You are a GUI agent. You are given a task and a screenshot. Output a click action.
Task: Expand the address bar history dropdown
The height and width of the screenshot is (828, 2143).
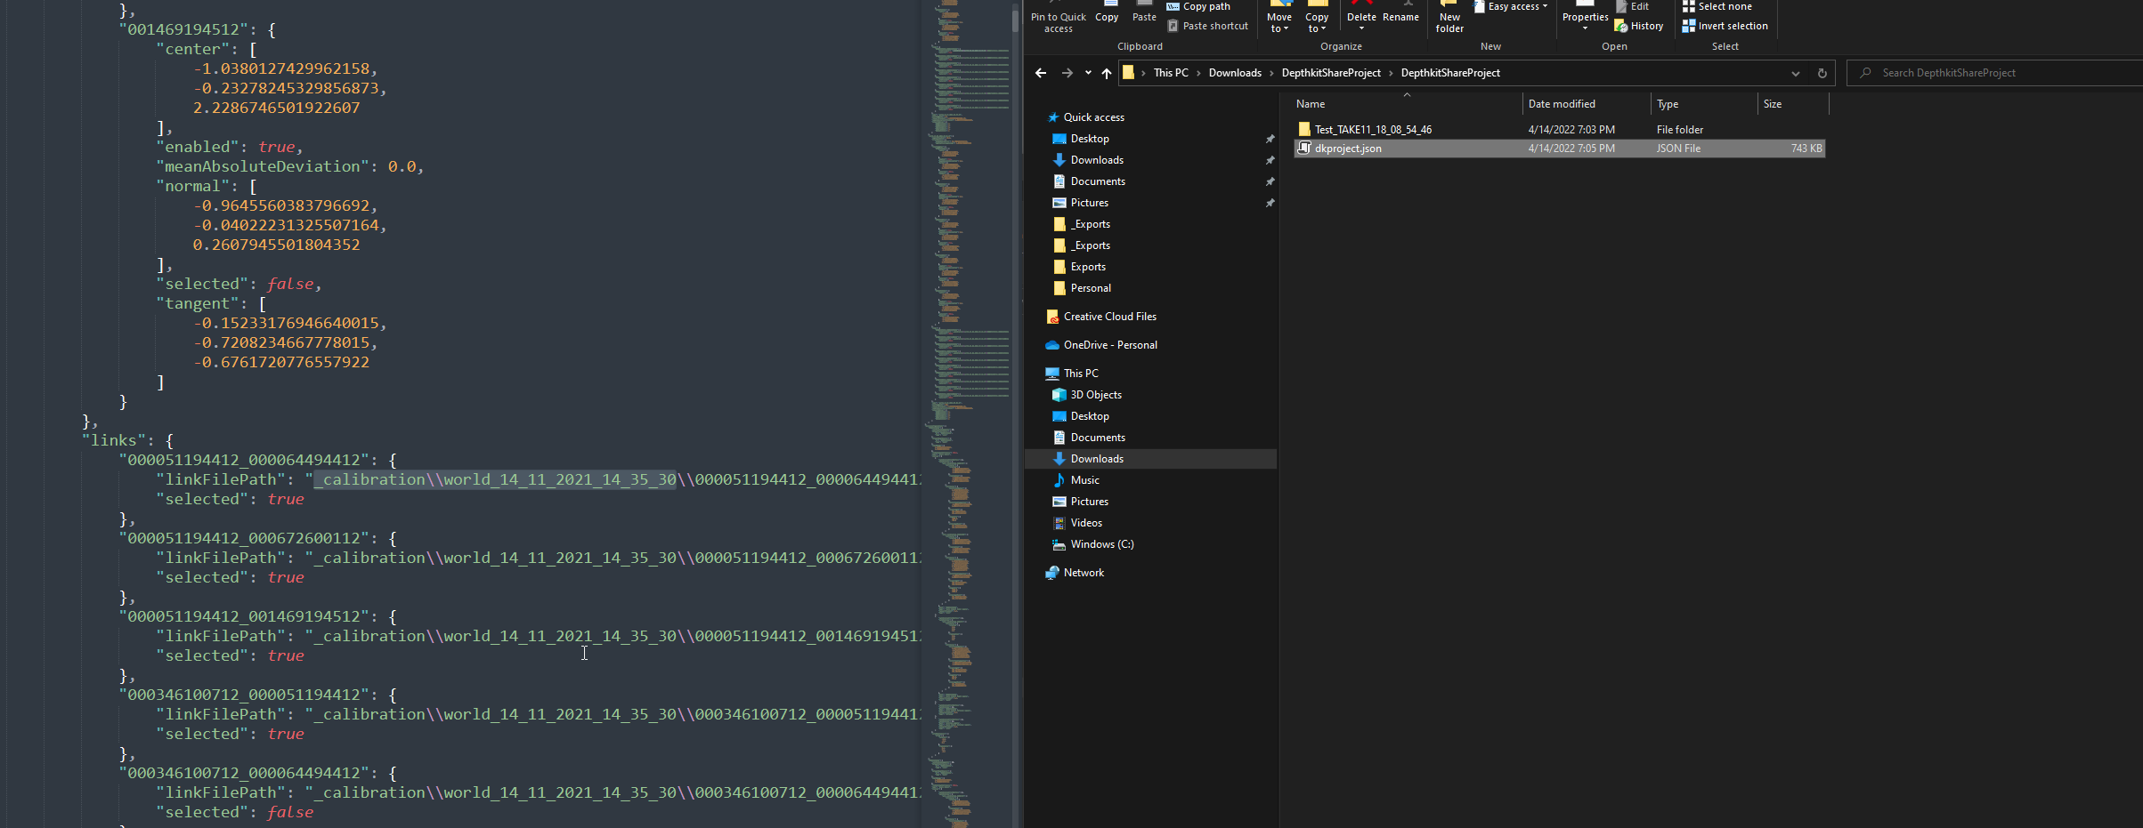pos(1795,73)
